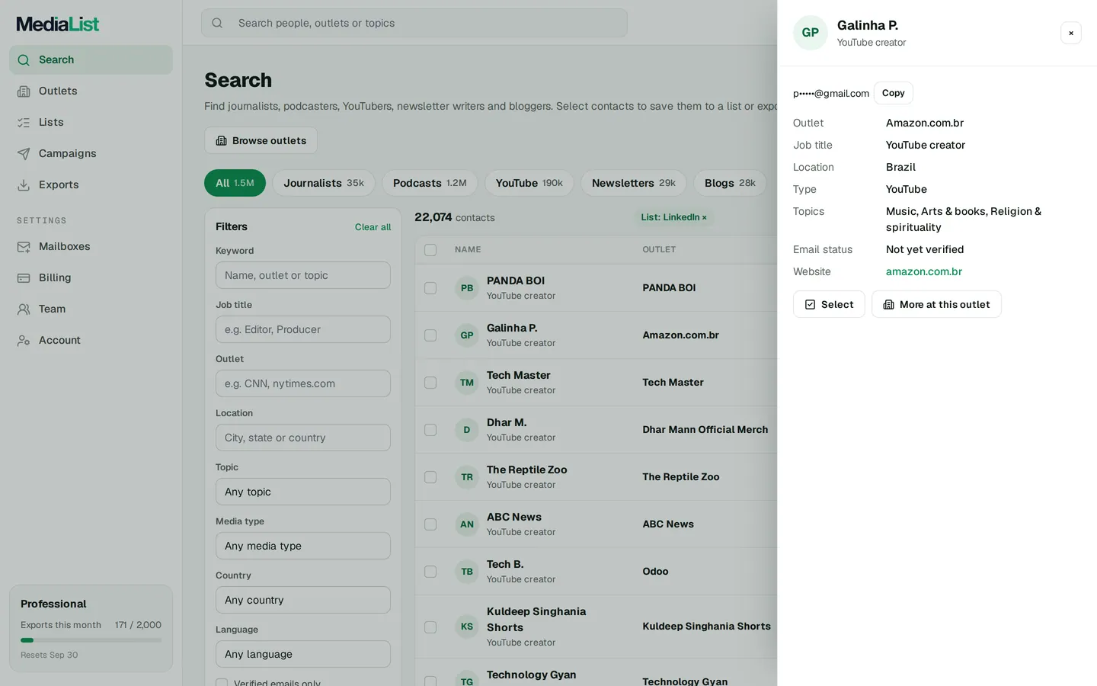Switch to the Newsletters tab

(634, 183)
